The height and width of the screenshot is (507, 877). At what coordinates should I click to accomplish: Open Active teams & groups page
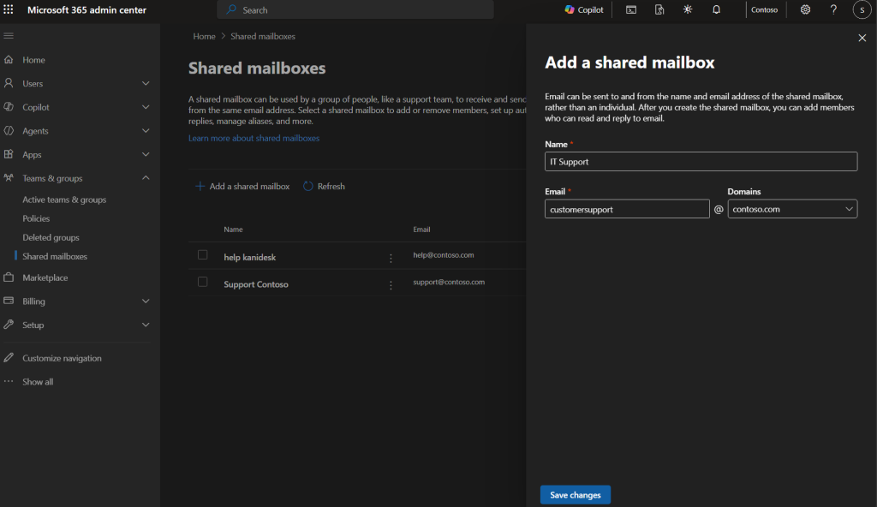pos(64,200)
